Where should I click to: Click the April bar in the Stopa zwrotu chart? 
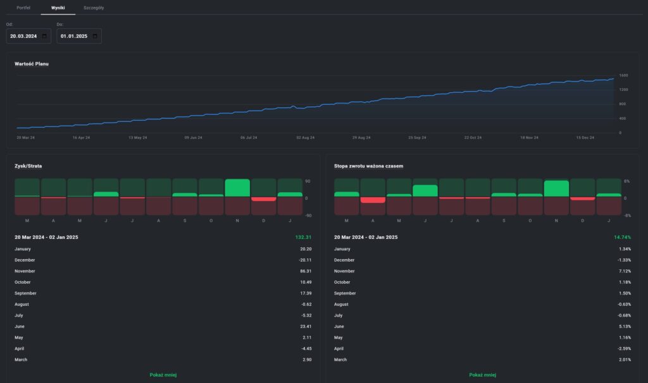(373, 200)
